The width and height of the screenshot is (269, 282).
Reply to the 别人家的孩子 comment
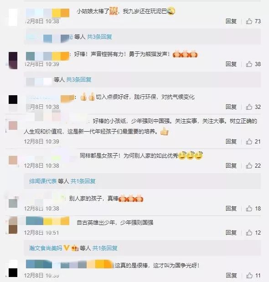pyautogui.click(x=231, y=209)
